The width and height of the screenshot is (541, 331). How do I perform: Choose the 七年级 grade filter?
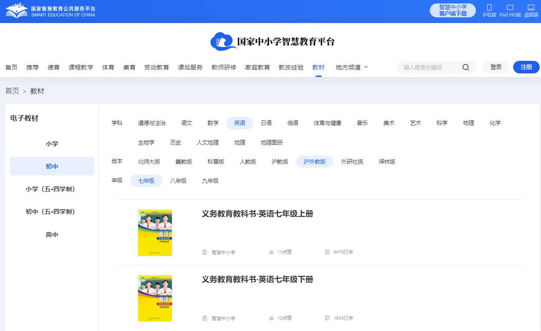coord(146,181)
